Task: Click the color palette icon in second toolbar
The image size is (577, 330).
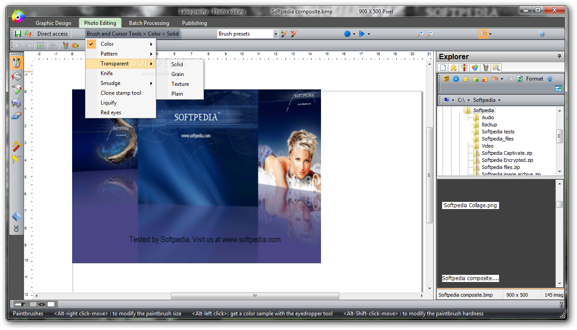Action: [75, 45]
